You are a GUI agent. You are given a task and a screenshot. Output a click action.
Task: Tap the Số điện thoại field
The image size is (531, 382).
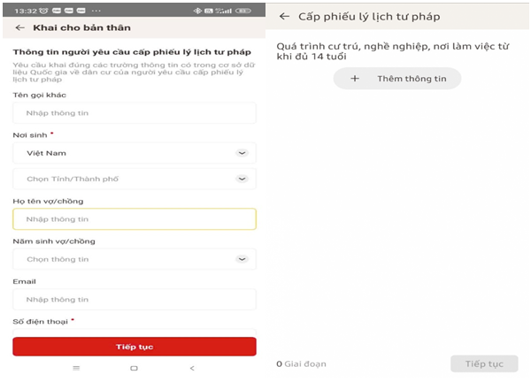135,332
